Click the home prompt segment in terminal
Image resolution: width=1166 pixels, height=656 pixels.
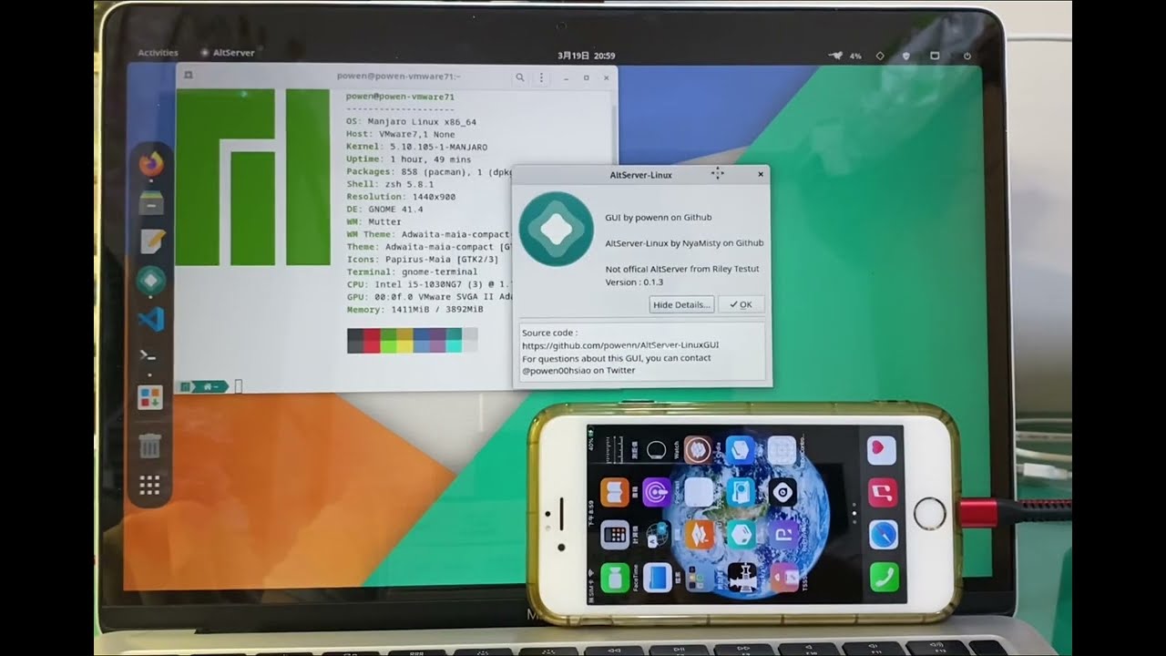point(210,386)
